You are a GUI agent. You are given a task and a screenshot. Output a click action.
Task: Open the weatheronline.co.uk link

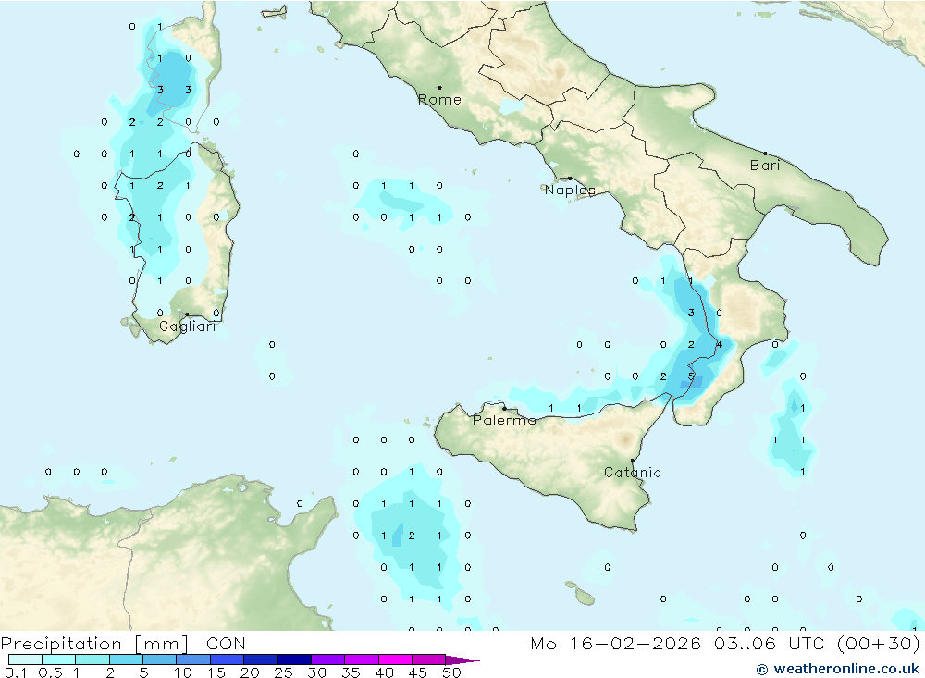pyautogui.click(x=838, y=669)
